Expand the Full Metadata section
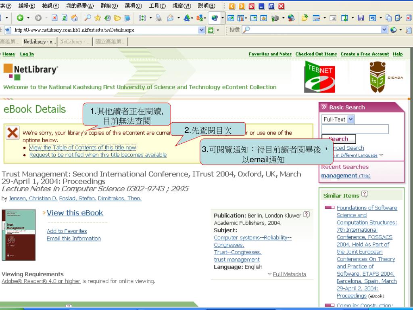 pos(290,274)
